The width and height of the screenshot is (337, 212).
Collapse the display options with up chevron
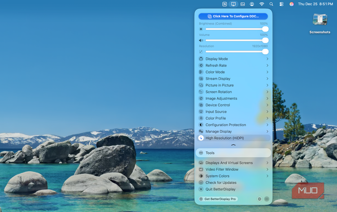point(233,145)
